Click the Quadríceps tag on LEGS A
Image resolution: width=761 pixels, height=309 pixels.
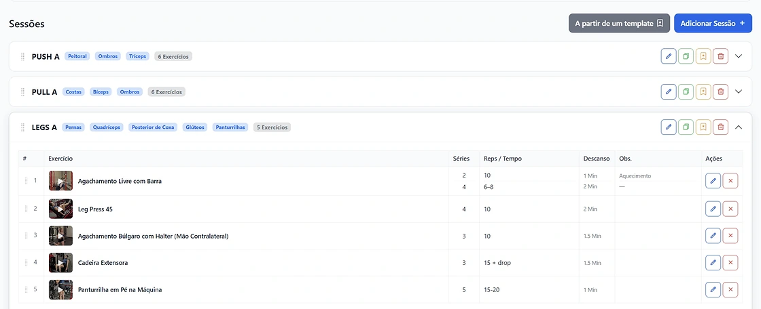(106, 127)
